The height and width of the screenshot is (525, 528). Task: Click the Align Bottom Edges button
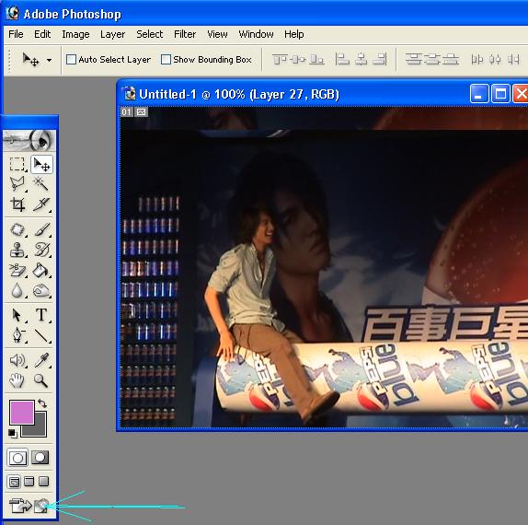(316, 60)
